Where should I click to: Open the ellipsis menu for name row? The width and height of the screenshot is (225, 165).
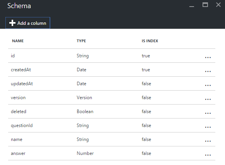click(x=208, y=141)
